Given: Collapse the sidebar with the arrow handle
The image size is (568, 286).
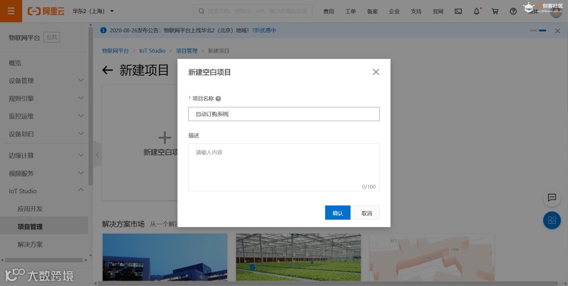Looking at the screenshot, I should 97,155.
